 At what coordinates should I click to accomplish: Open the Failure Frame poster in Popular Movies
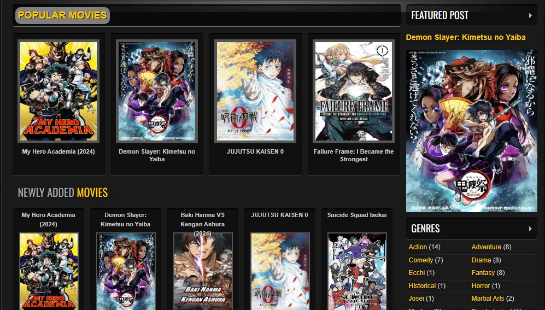point(354,91)
